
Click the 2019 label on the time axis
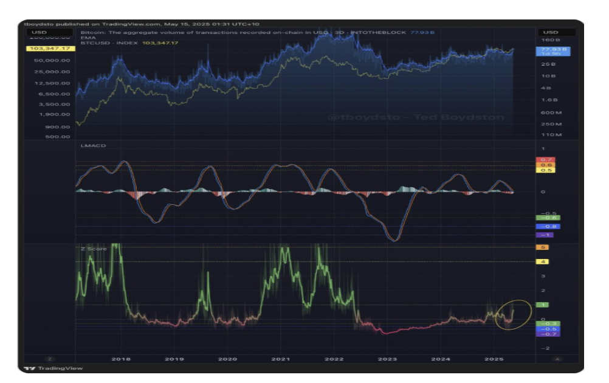[174, 359]
